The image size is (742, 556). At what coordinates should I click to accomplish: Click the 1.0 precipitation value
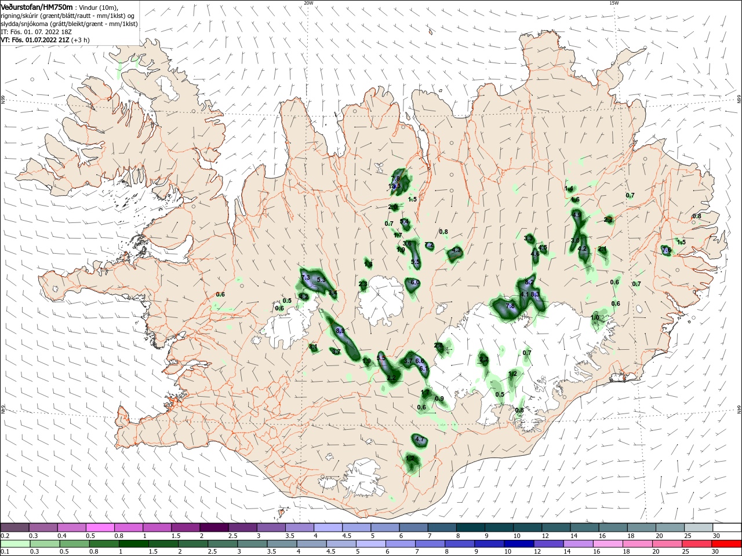pos(595,317)
